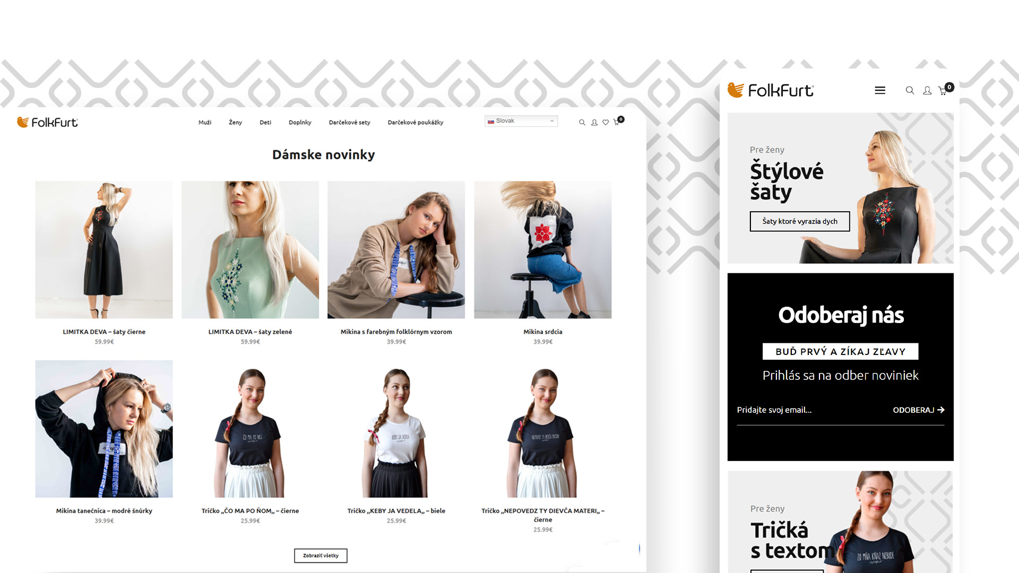Click the mobile search icon
Screen dimensions: 1019x573
910,91
